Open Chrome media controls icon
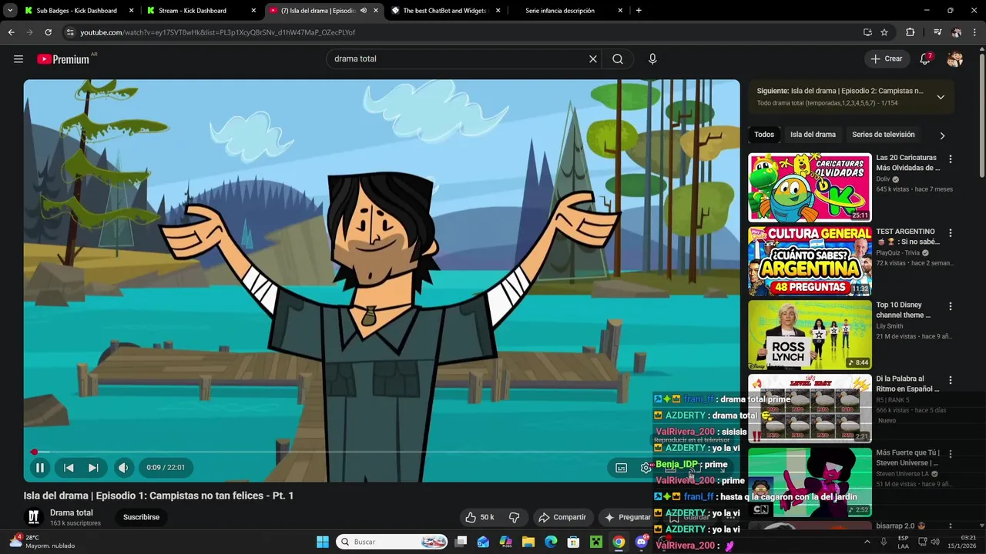 pos(937,32)
